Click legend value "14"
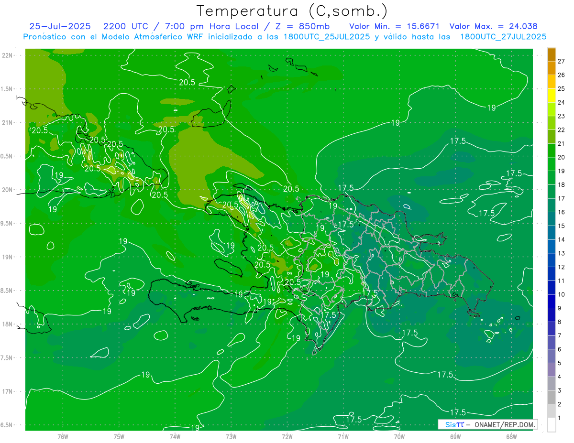 point(561,239)
